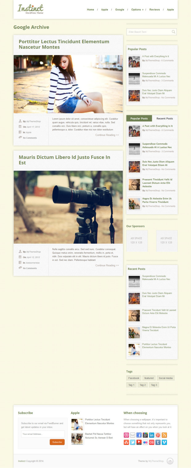Open the Google Plus social icon
Image resolution: width=191 pixels, height=468 pixels.
click(x=145, y=435)
